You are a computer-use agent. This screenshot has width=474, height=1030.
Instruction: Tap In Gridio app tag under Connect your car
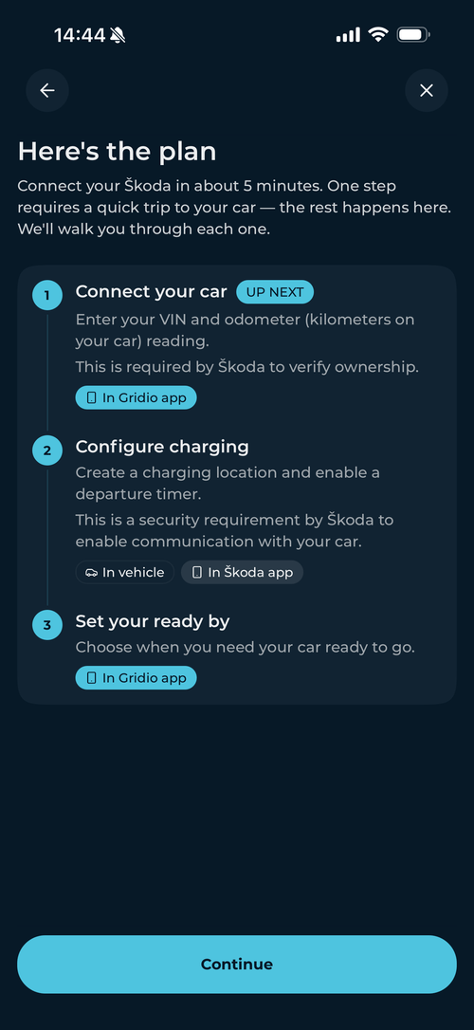(136, 397)
